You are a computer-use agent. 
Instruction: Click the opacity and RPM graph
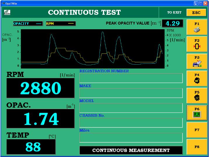pyautogui.click(x=93, y=49)
